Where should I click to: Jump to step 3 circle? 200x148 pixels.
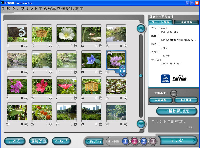(x=144, y=141)
